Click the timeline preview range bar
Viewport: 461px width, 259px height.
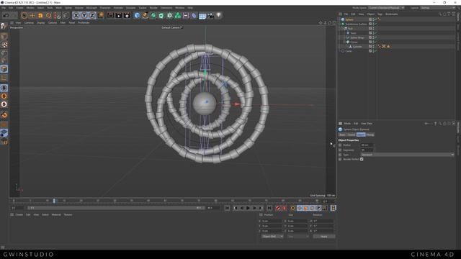115,208
